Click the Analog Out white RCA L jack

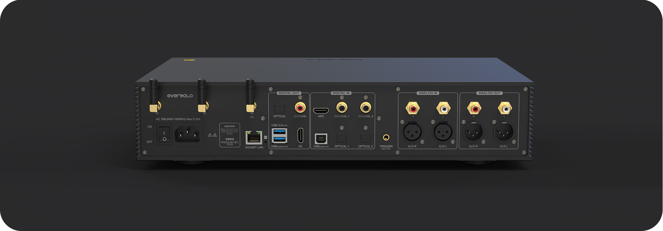[x=503, y=109]
